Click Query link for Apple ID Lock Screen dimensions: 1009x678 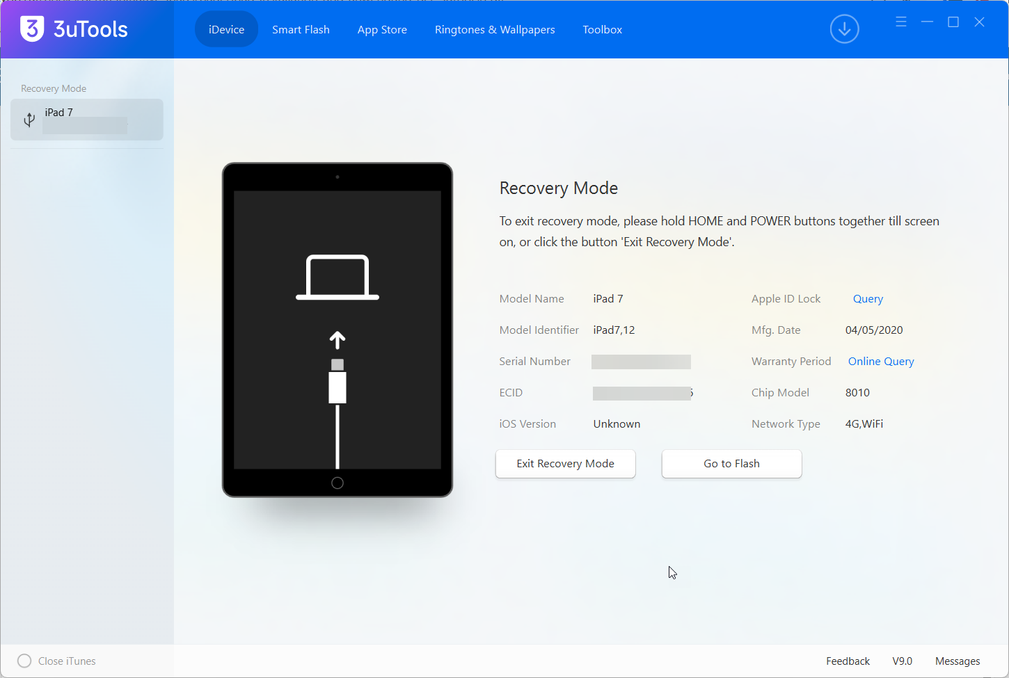(x=868, y=299)
